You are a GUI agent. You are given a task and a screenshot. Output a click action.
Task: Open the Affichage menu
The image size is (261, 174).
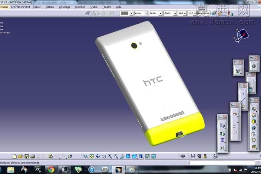[x=65, y=7]
